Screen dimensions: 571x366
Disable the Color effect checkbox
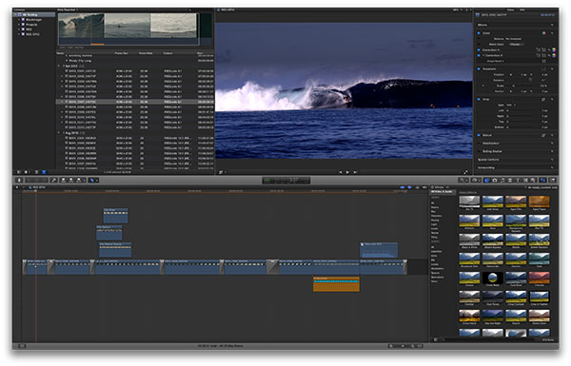[x=479, y=33]
